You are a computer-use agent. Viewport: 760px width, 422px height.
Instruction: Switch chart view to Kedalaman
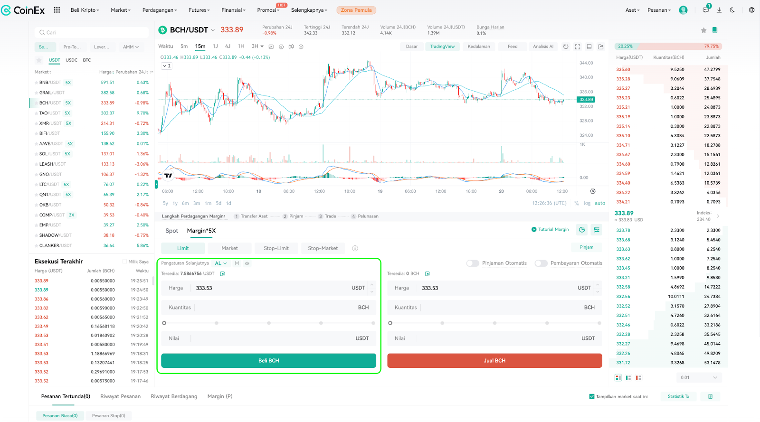click(478, 47)
